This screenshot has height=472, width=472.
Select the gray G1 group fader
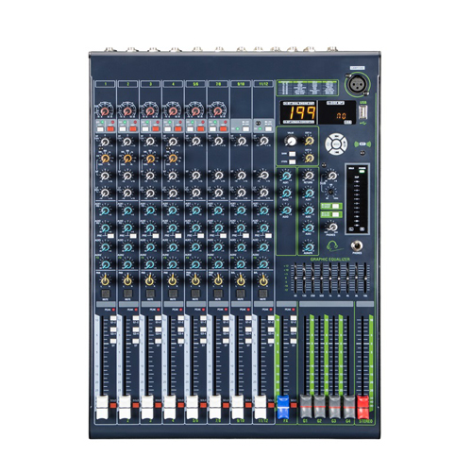click(x=305, y=407)
